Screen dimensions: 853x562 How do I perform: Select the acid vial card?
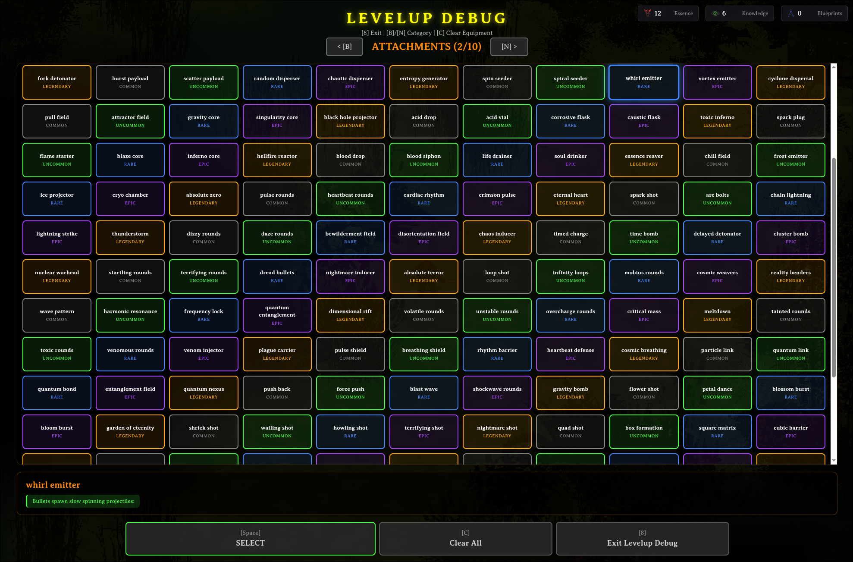point(497,121)
